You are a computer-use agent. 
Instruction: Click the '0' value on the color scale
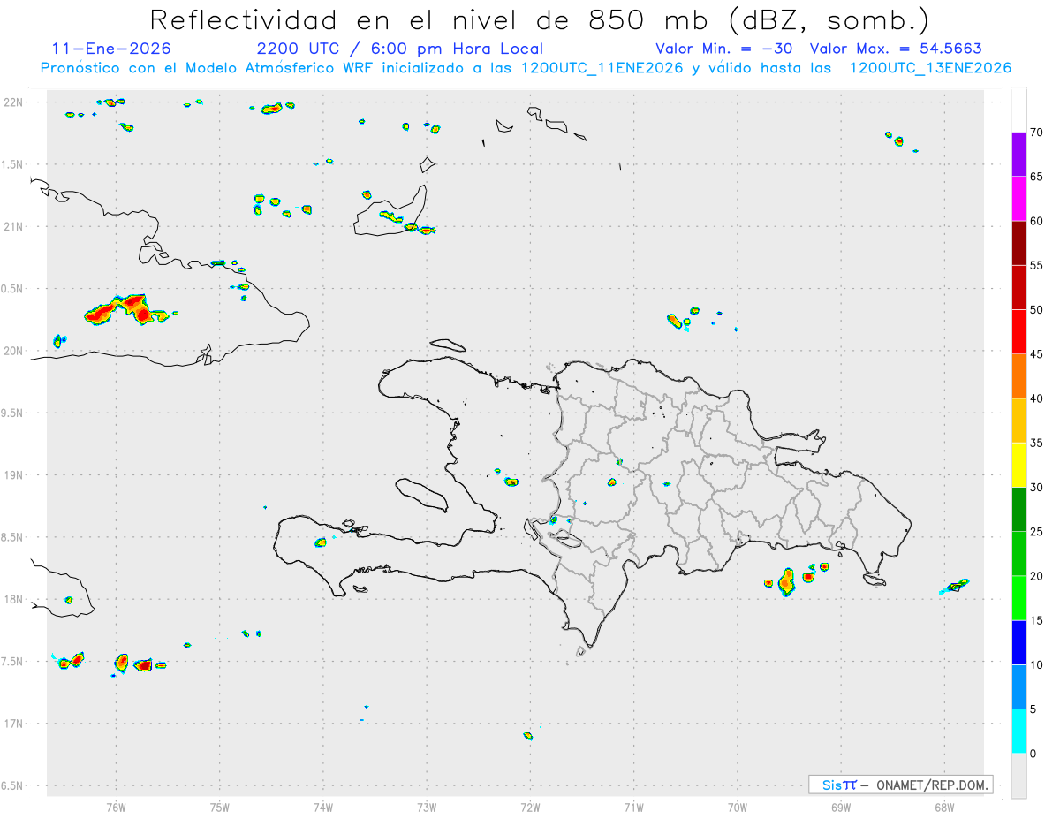[1033, 754]
